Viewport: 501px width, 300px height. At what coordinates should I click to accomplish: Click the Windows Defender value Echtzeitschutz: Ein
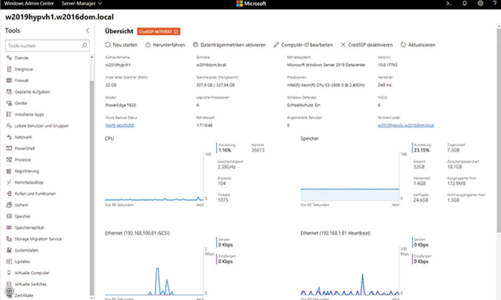click(304, 105)
